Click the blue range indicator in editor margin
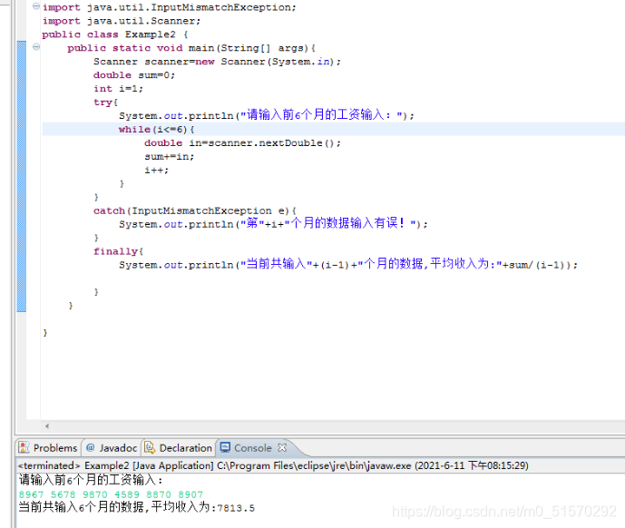 [22, 176]
